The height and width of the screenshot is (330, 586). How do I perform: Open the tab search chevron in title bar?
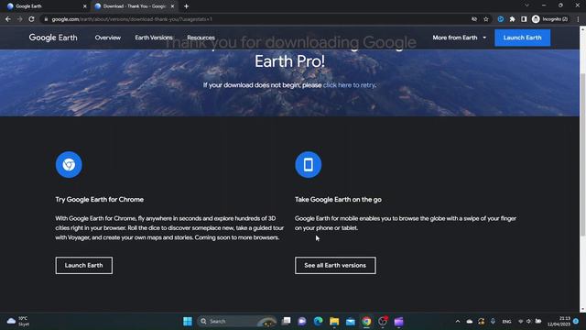(x=526, y=5)
